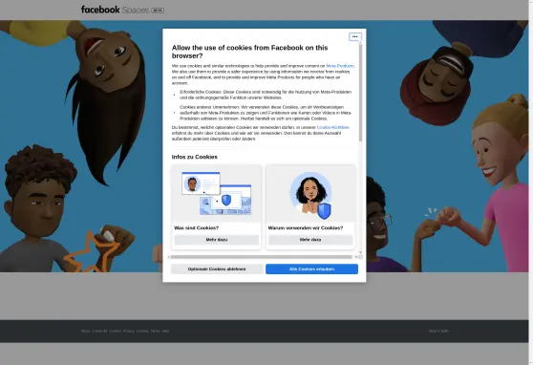Screen dimensions: 533x365
Task: Click the 'About' footer link
Action: pyautogui.click(x=85, y=331)
